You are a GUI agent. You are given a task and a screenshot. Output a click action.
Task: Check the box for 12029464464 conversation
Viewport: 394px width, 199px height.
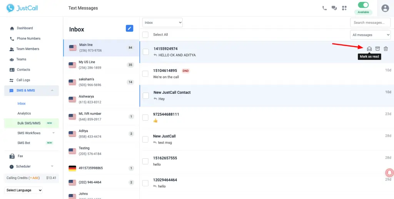pos(145,183)
